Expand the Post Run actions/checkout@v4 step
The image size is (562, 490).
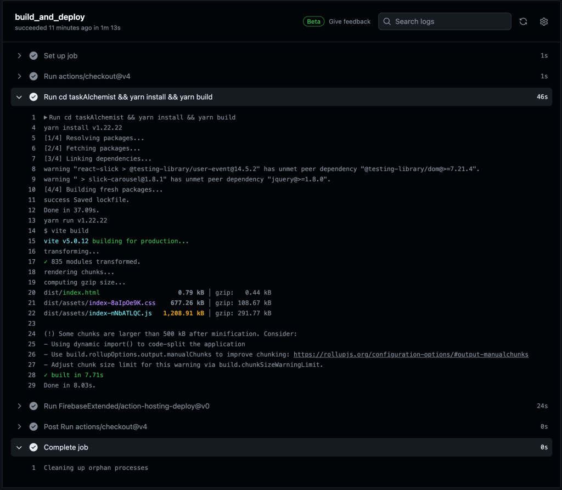(19, 426)
